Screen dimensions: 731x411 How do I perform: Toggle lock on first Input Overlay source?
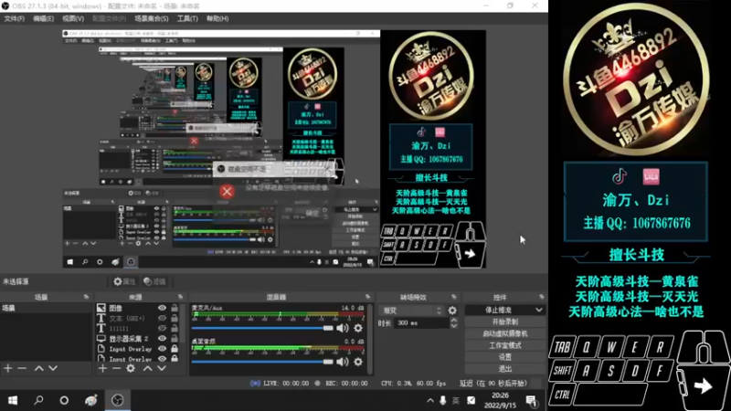click(175, 349)
